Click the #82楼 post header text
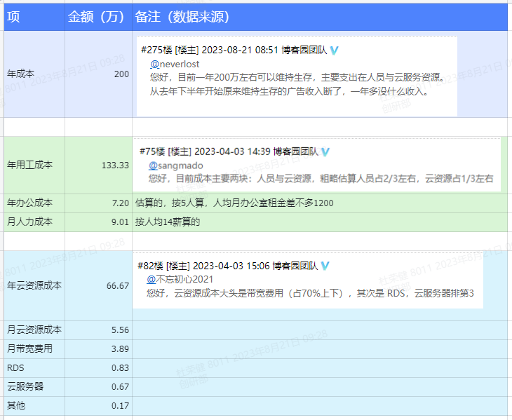This screenshot has height=420, width=512. 228,266
